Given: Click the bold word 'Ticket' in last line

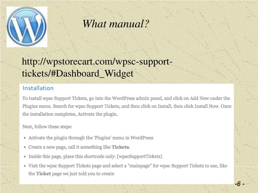Looking at the screenshot, I should (43, 174).
